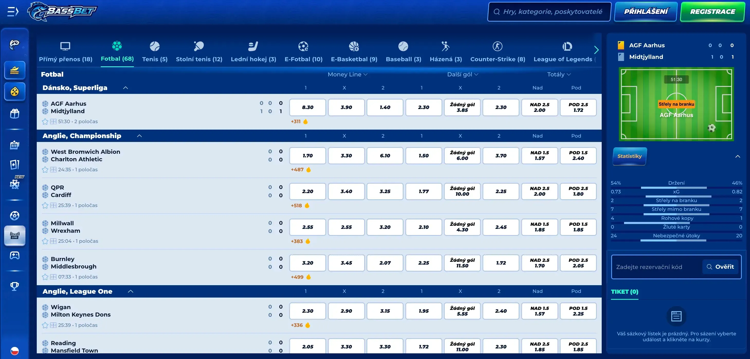
Task: Select the E-Basketbal tab
Action: tap(354, 52)
